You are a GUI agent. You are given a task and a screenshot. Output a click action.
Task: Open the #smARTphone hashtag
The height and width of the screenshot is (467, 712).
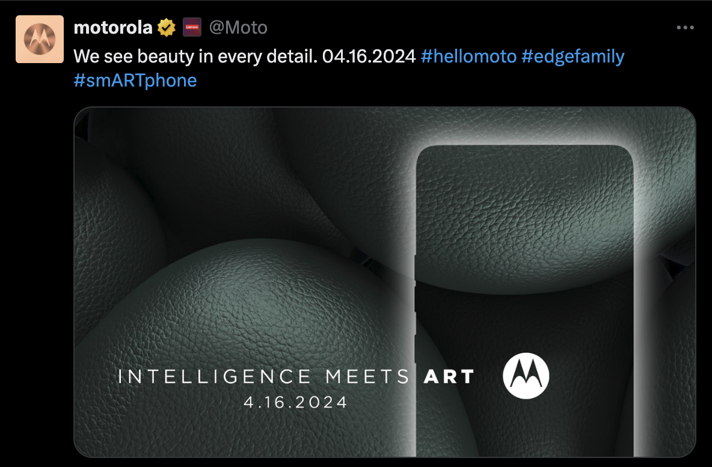click(x=135, y=81)
